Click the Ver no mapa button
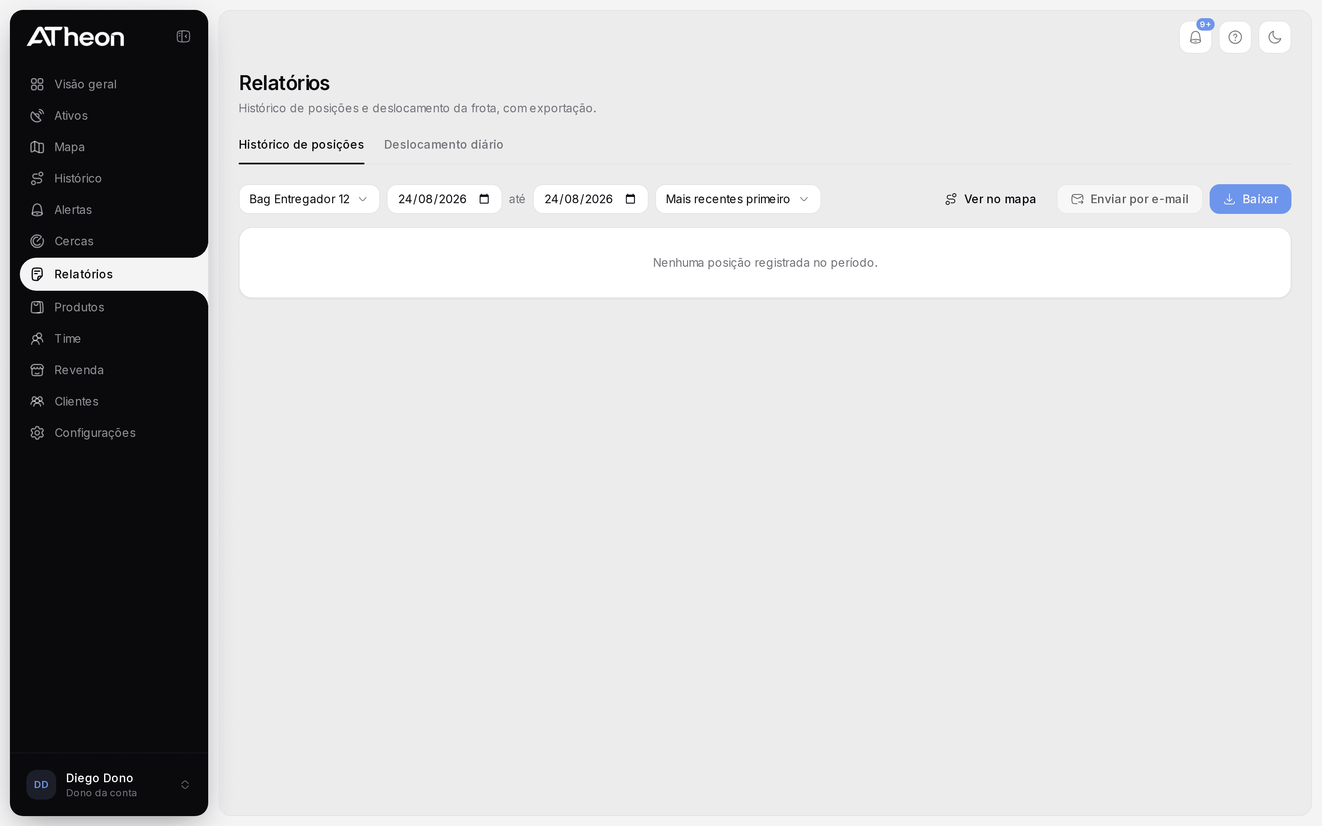Image resolution: width=1322 pixels, height=826 pixels. [991, 199]
